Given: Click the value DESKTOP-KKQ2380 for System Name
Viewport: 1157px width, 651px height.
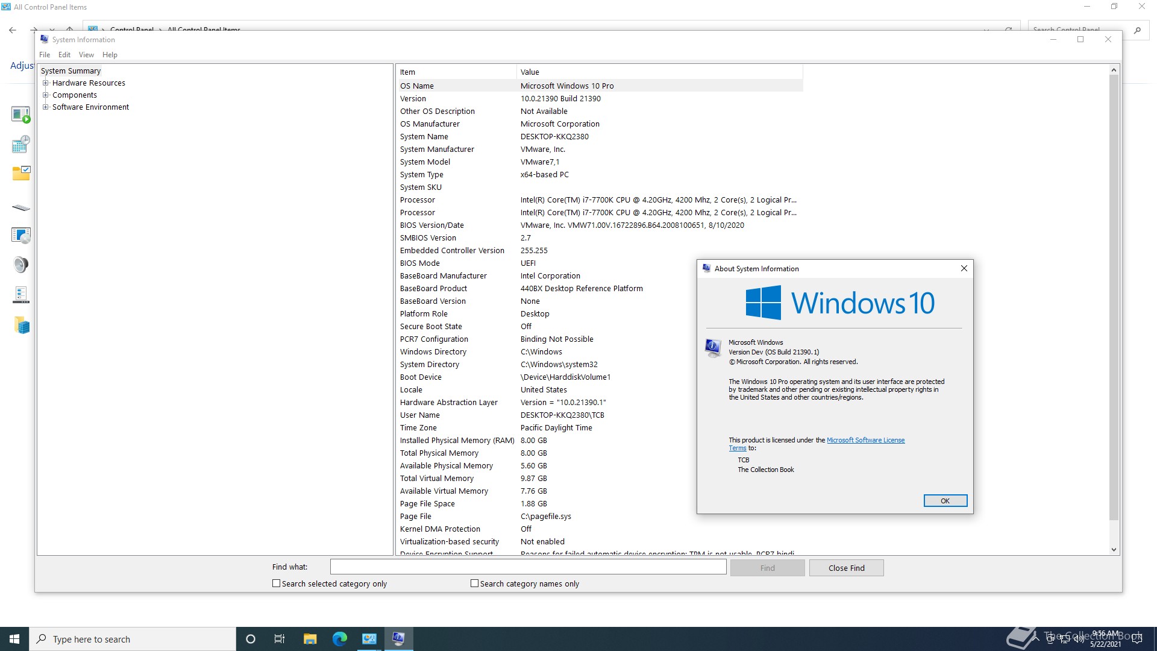Looking at the screenshot, I should click(554, 136).
